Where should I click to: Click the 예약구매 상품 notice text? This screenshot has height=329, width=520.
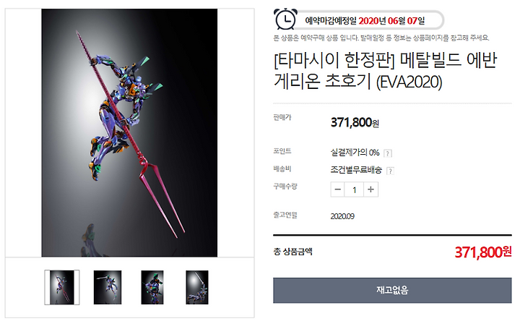coord(381,38)
